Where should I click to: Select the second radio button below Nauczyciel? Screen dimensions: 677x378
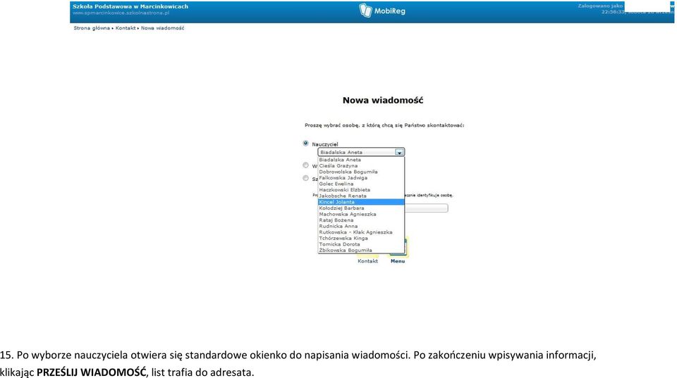click(305, 165)
